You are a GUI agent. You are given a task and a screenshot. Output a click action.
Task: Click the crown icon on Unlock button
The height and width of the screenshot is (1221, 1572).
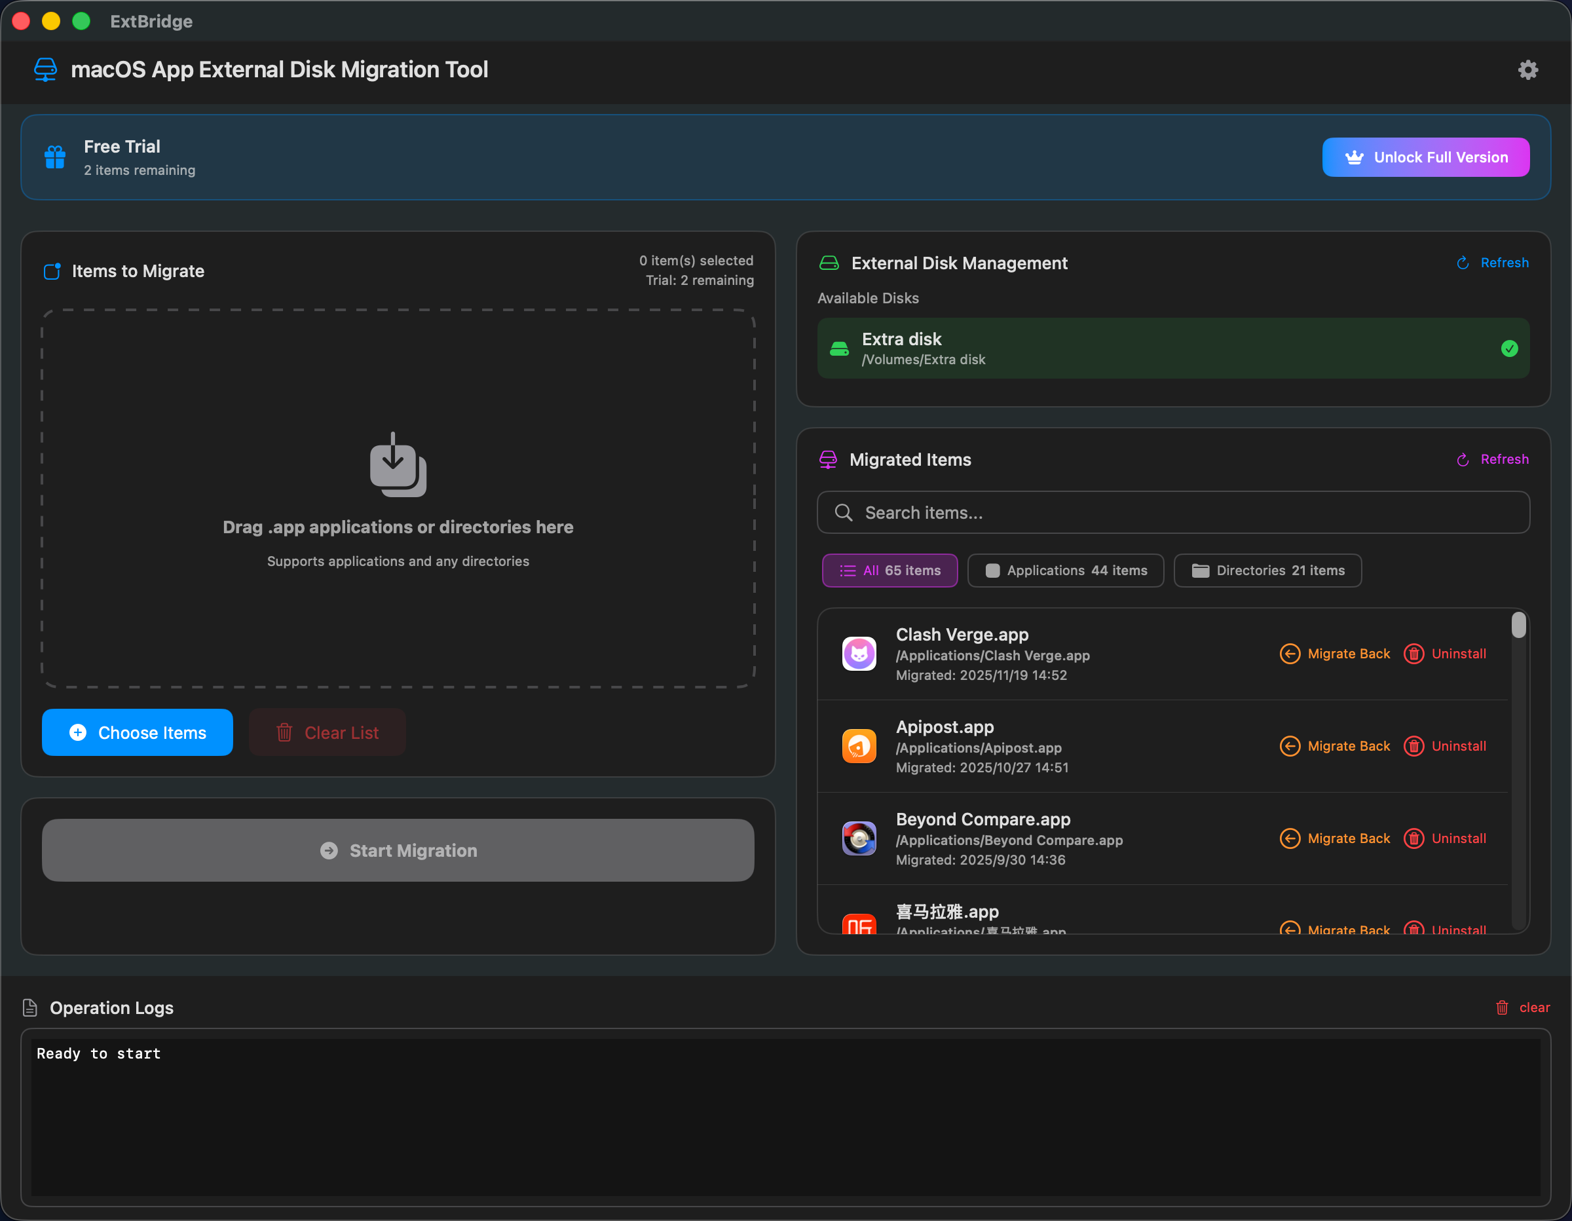pyautogui.click(x=1354, y=157)
